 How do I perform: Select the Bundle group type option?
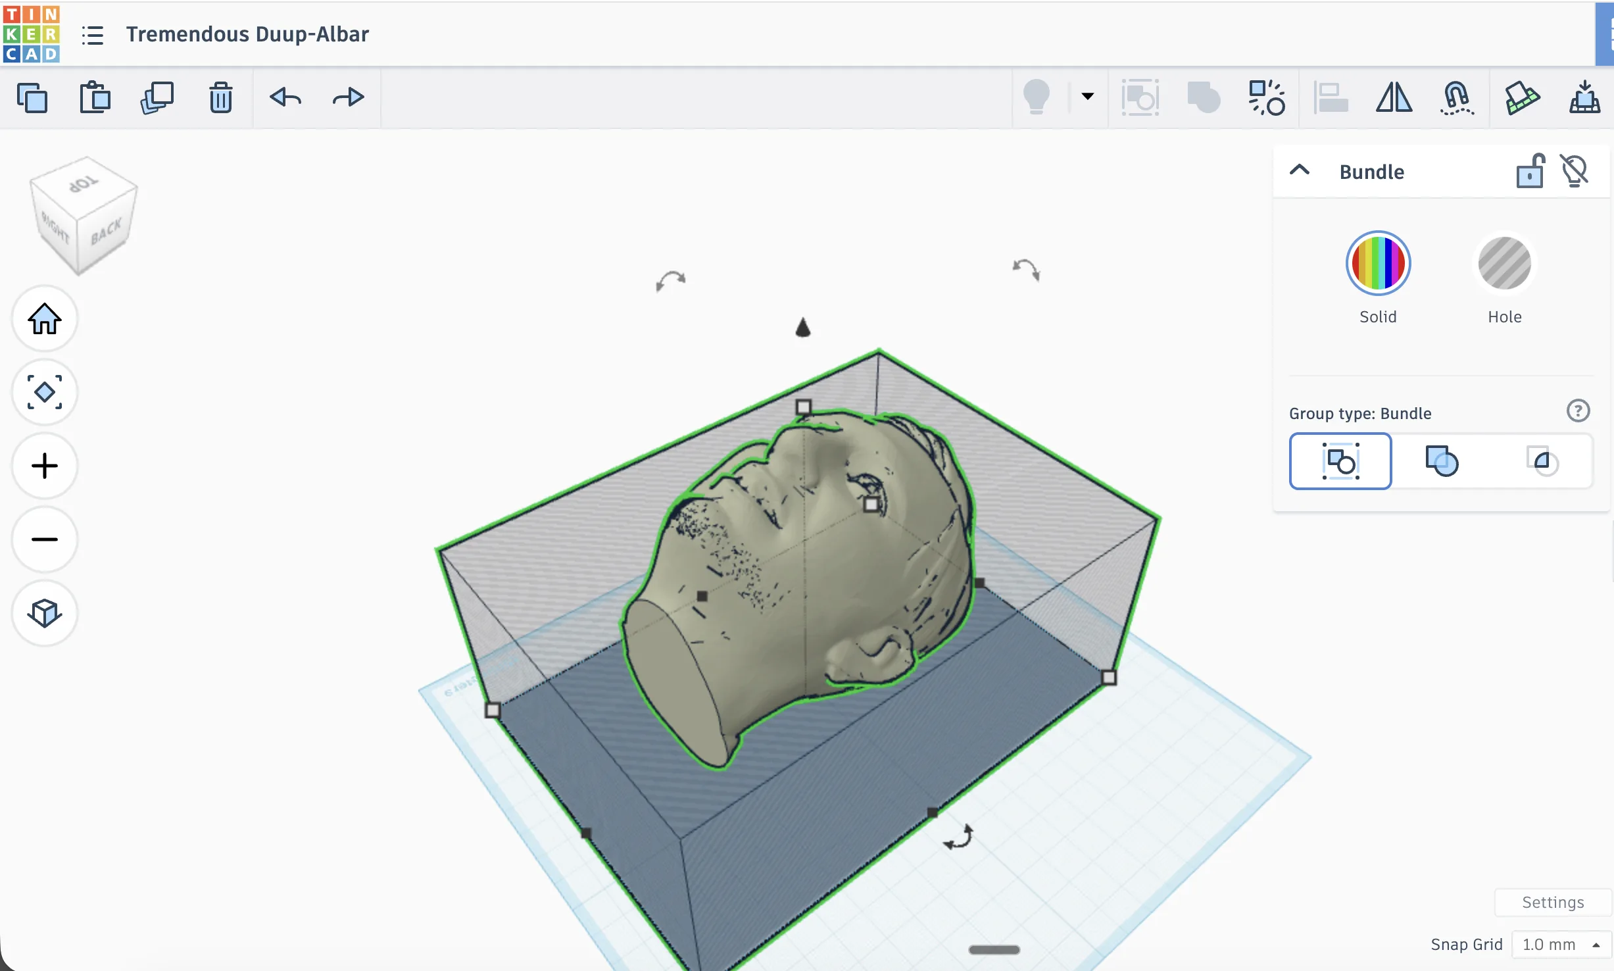tap(1340, 461)
